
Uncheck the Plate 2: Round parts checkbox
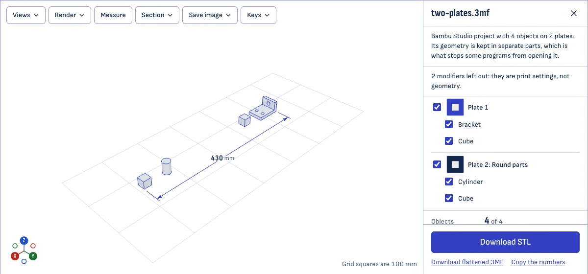coord(437,164)
